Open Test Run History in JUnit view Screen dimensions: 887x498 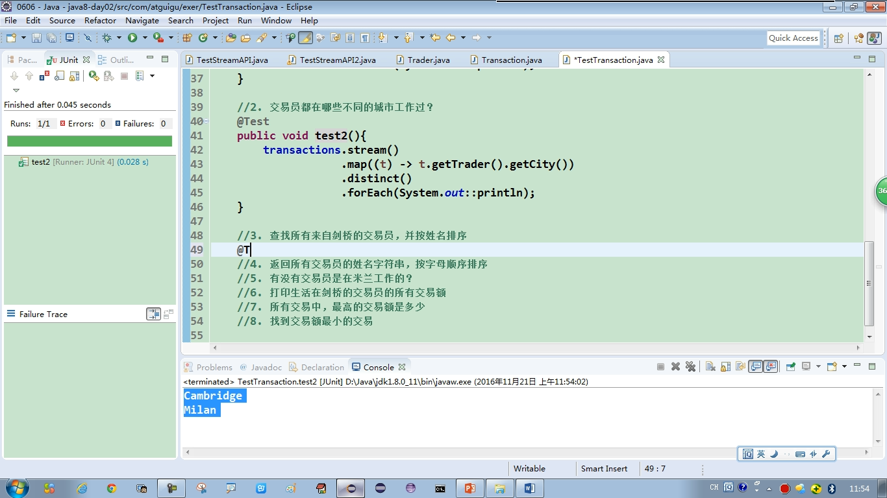(140, 76)
